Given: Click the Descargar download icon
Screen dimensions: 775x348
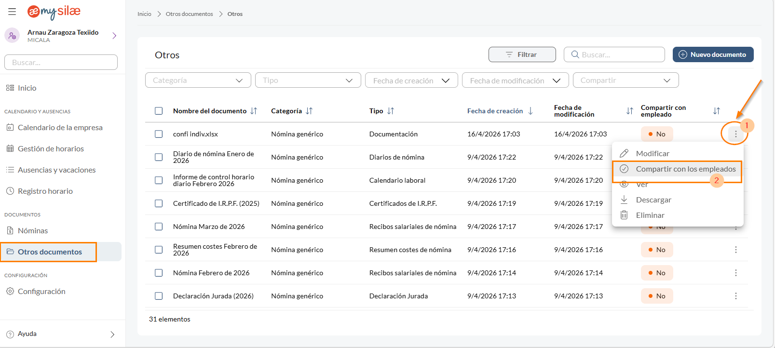Looking at the screenshot, I should [x=624, y=200].
